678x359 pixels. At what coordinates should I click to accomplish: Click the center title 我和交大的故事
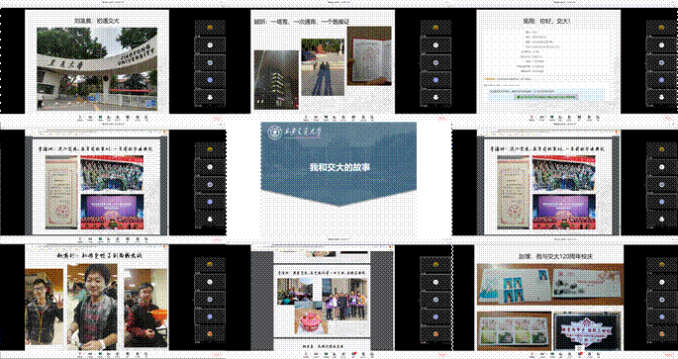click(339, 167)
